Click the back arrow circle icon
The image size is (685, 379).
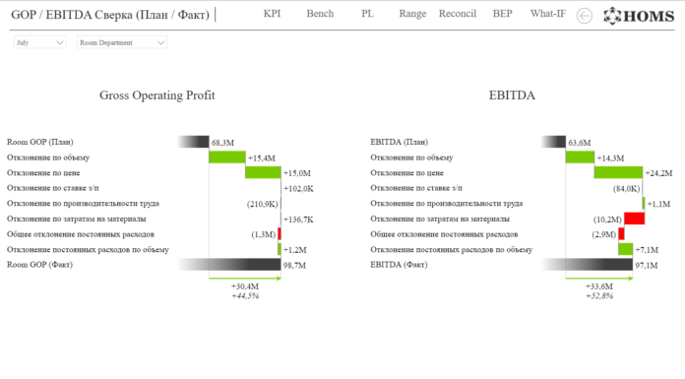click(x=584, y=16)
